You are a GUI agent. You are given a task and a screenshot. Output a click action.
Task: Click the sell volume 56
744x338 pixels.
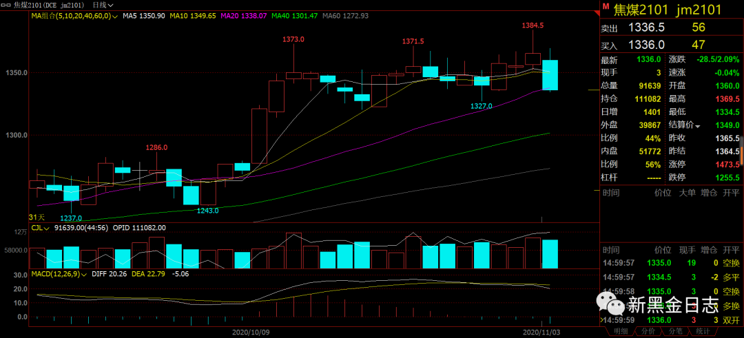(699, 28)
